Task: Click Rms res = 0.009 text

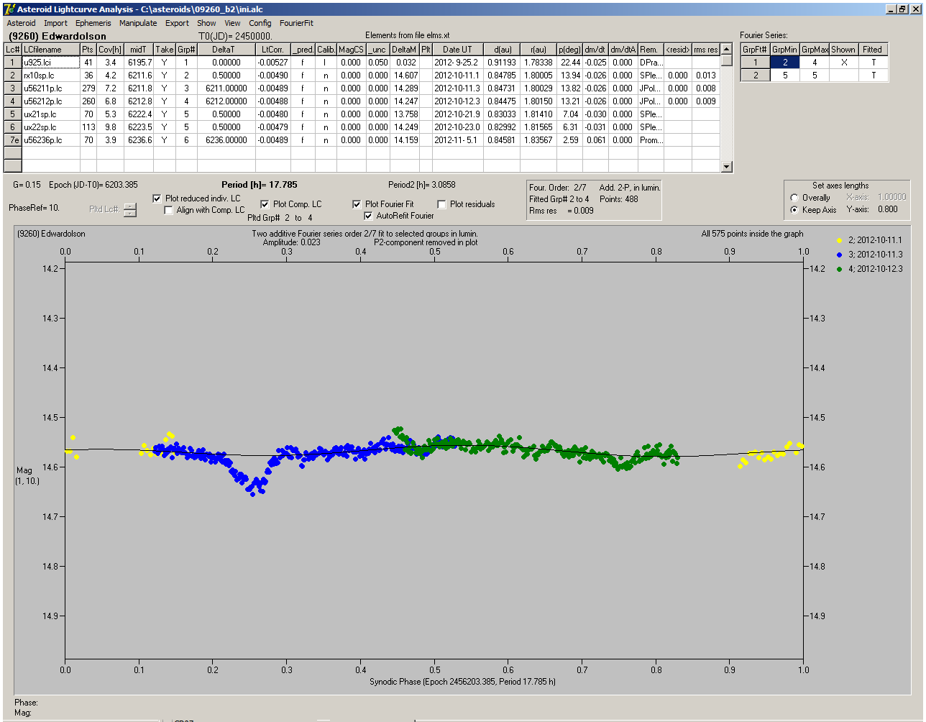Action: point(562,211)
